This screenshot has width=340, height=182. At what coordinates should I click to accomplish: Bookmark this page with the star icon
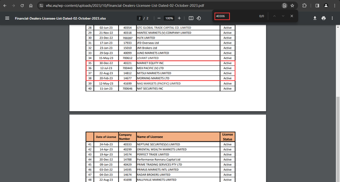point(292,6)
